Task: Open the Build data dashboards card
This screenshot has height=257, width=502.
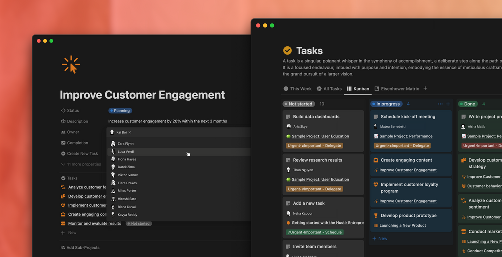Action: coord(323,131)
